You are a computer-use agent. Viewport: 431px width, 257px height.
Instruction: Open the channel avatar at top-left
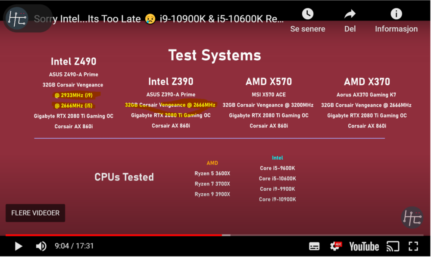[x=17, y=18]
